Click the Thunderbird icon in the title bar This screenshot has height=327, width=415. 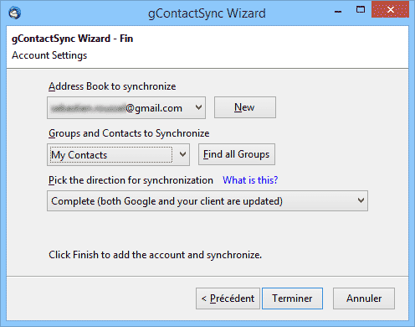15,13
